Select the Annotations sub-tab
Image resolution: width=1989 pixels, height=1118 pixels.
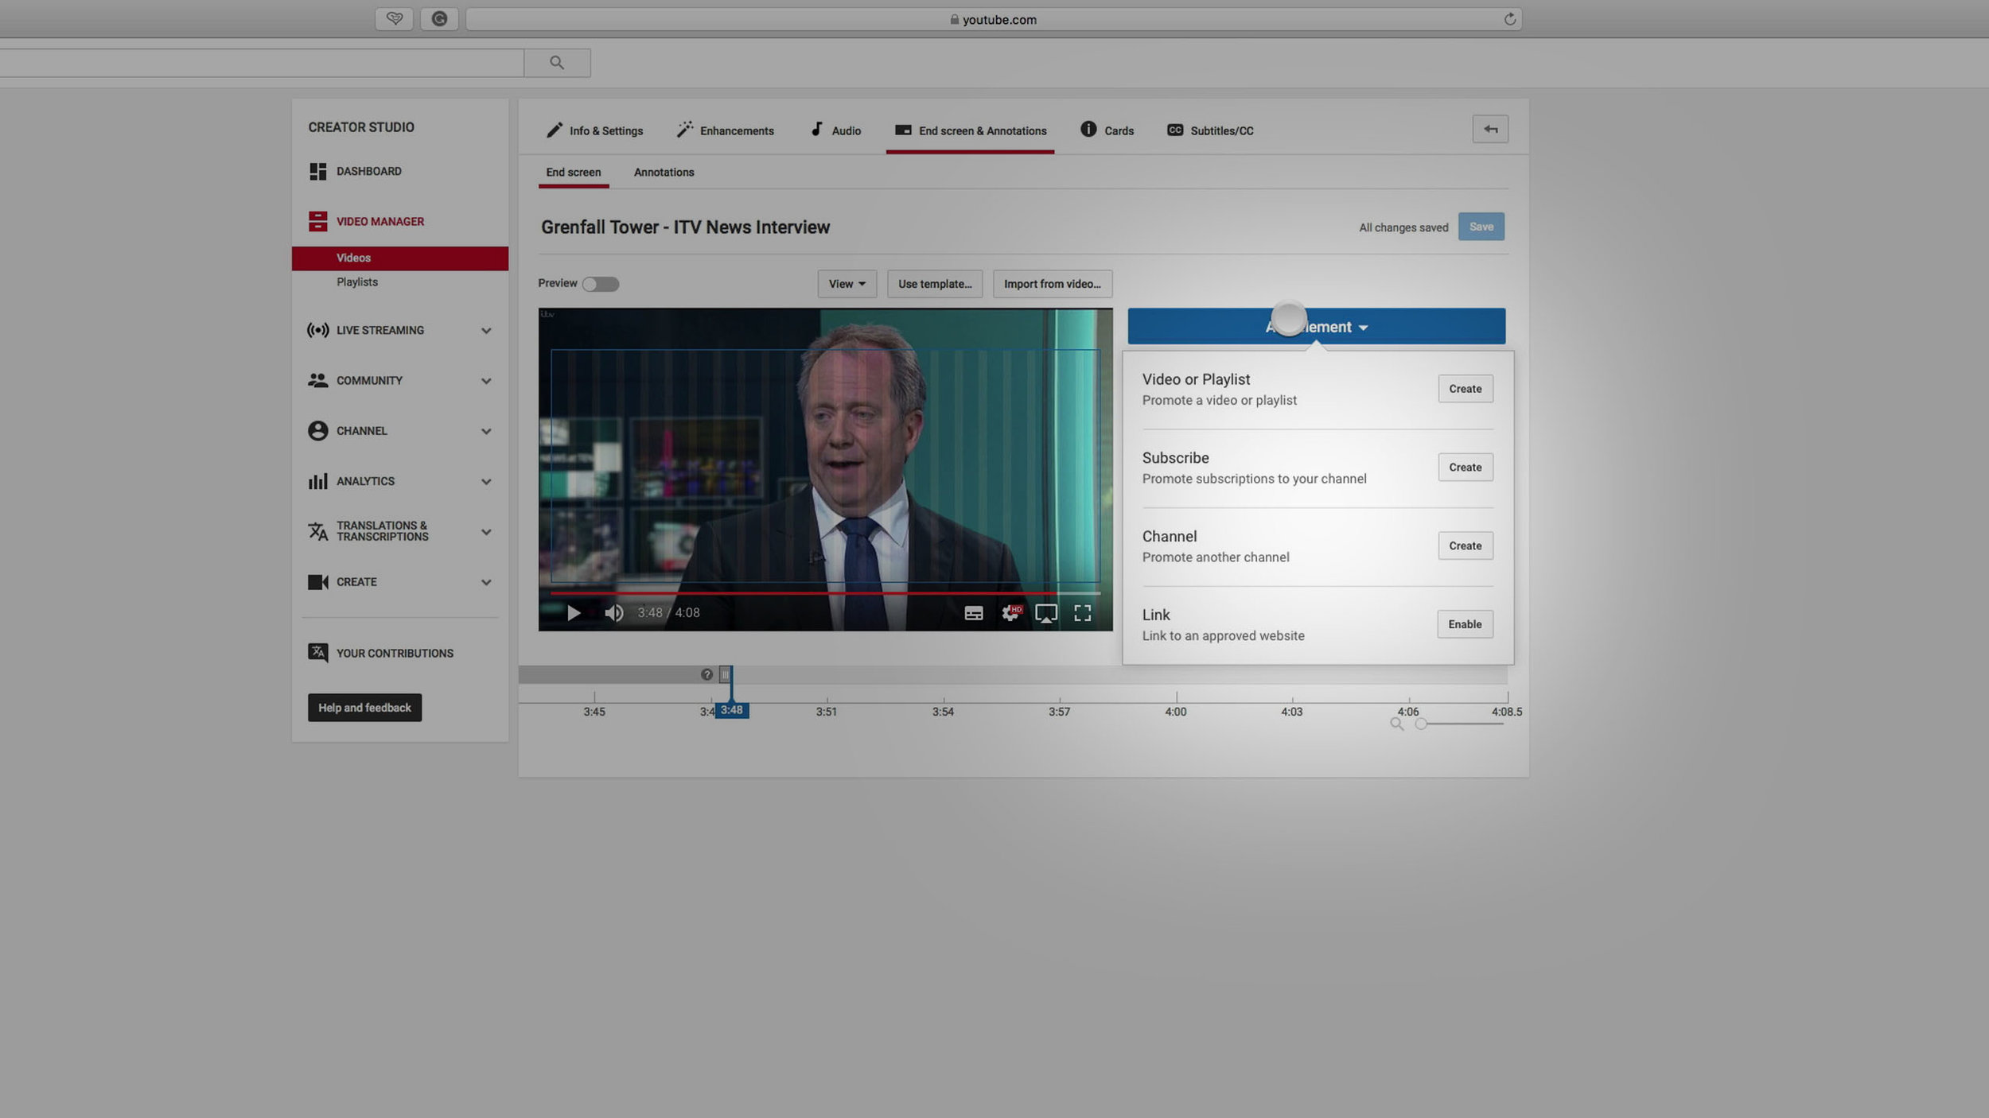click(x=664, y=173)
